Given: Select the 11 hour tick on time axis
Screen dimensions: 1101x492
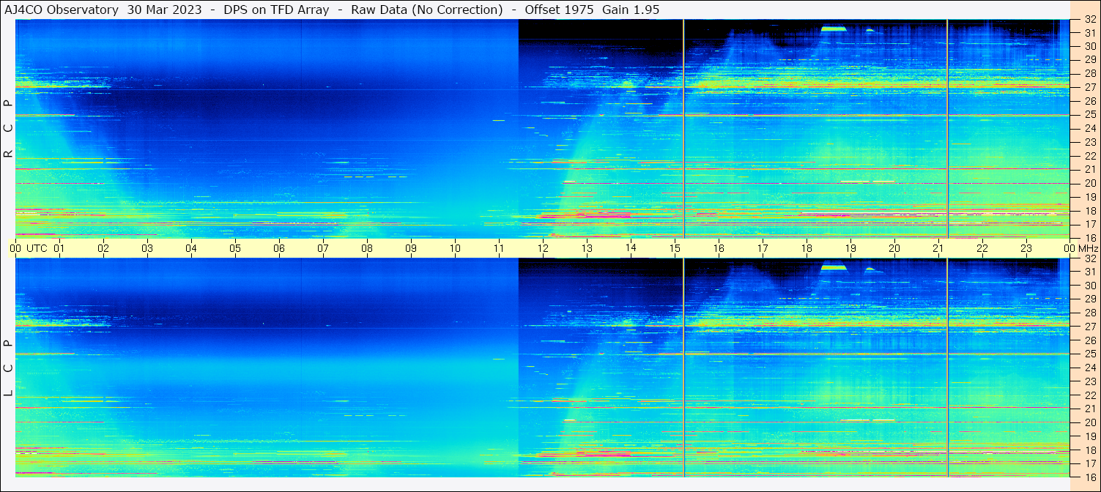Looking at the screenshot, I should 499,248.
